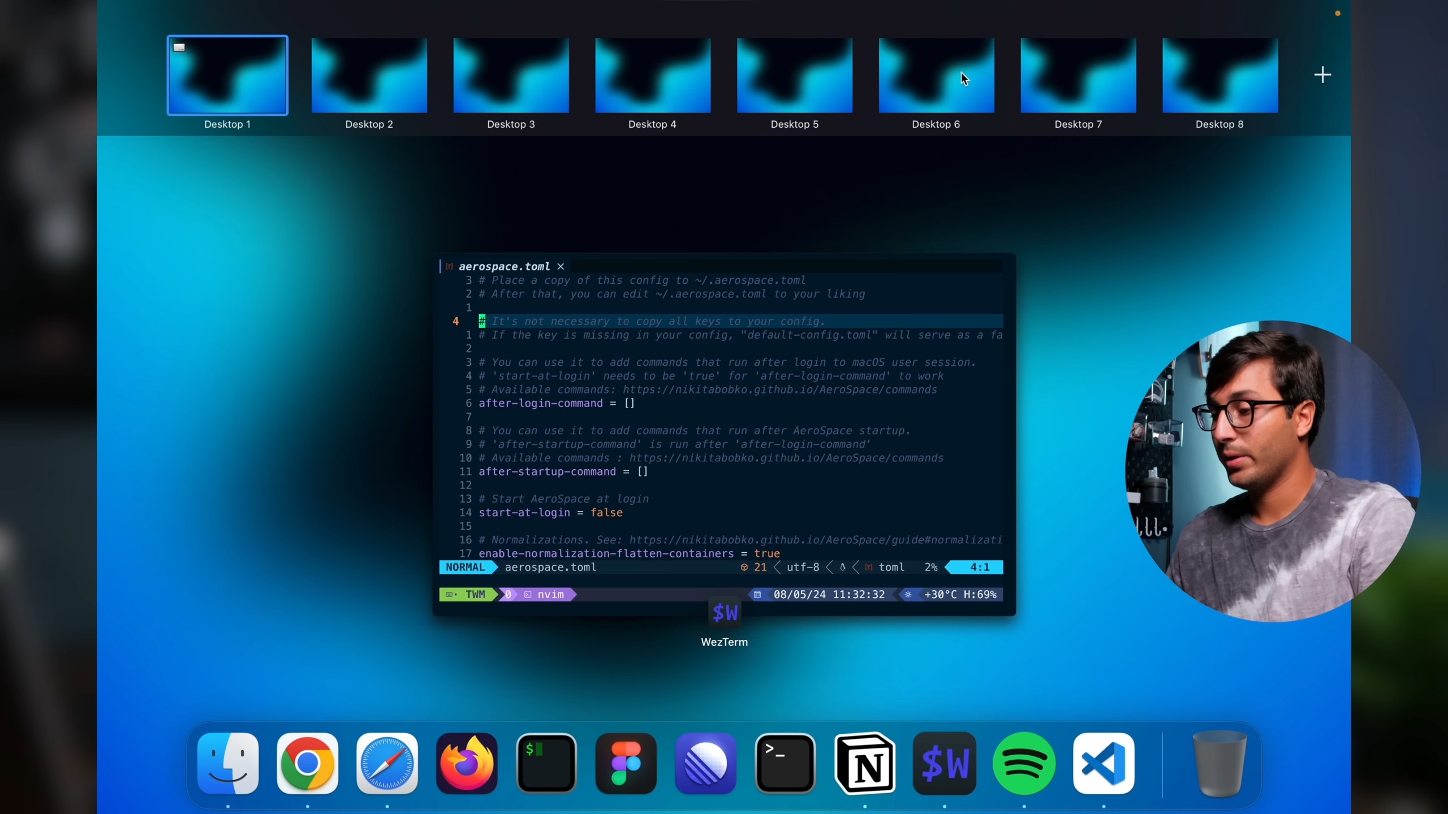Select the Desktop 8 space
This screenshot has width=1448, height=814.
click(1220, 75)
